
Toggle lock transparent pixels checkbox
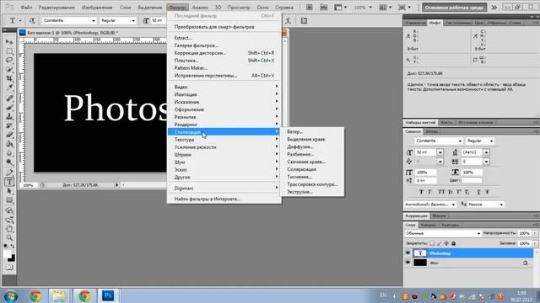pos(432,243)
